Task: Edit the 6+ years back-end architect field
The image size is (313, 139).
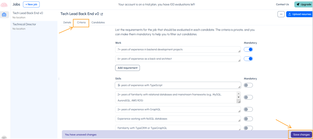Action: 178,59
